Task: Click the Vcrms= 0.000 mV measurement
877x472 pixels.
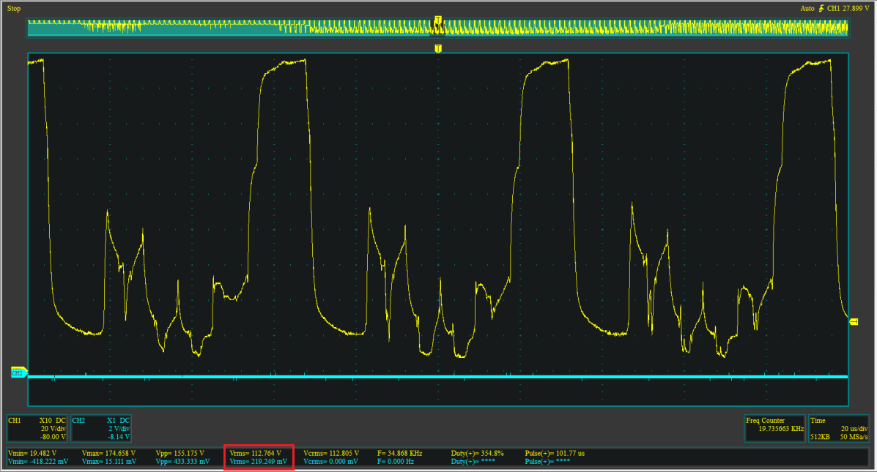Action: point(330,461)
